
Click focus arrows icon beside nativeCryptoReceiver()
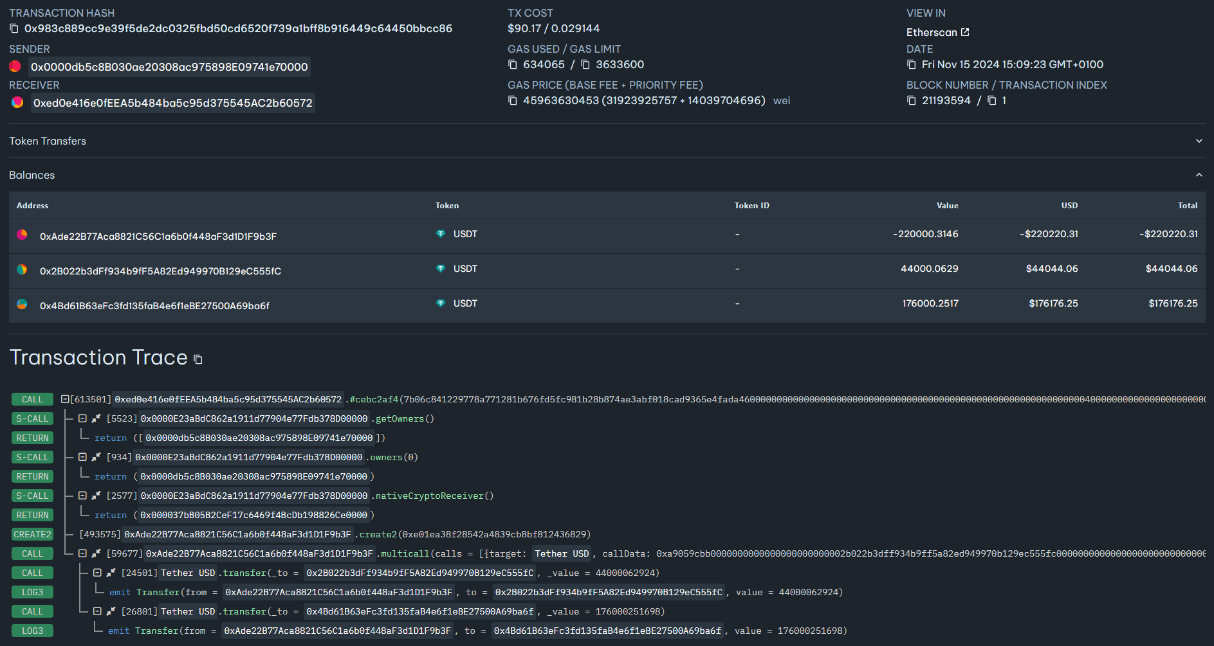click(97, 496)
